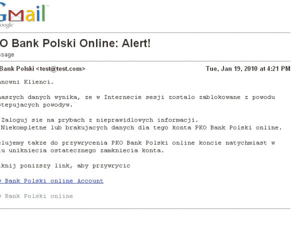
Task: Click the greeting line ending in 'Klienci.'
Action: (26, 81)
